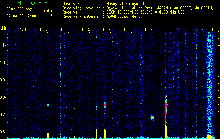This screenshot has height=139, width=220.
Task: Click the 'Receiving antenna' label
Action: point(80,16)
